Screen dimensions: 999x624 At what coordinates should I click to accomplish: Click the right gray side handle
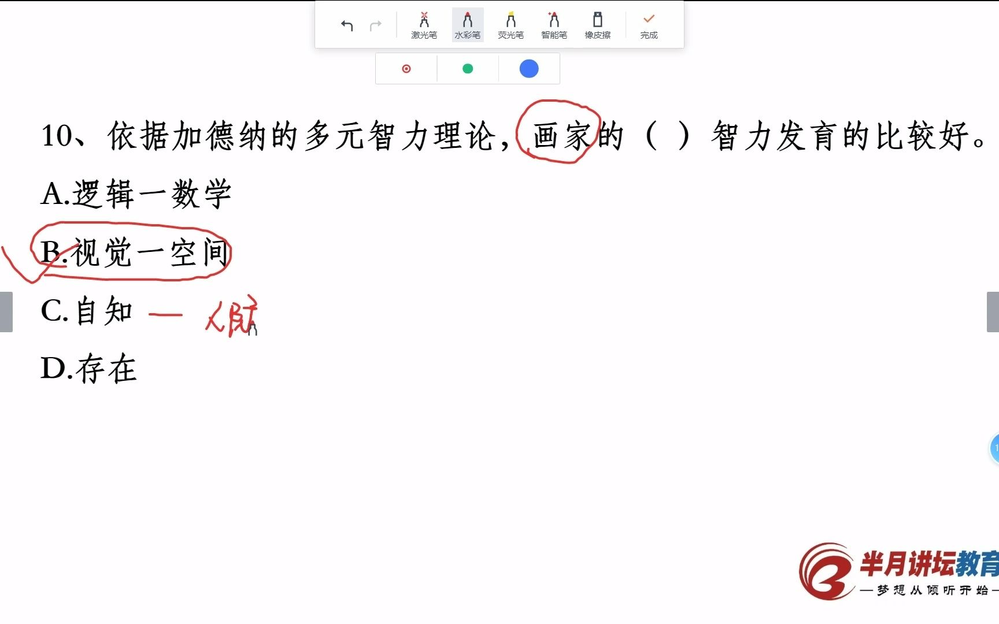click(x=993, y=312)
